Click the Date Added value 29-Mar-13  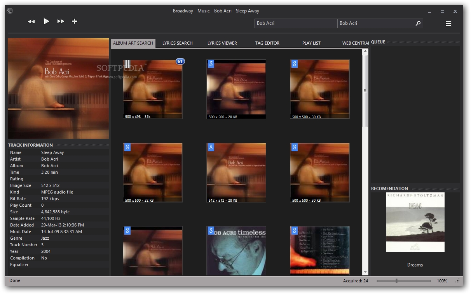coord(63,225)
